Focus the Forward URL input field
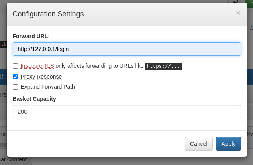 tap(127, 49)
